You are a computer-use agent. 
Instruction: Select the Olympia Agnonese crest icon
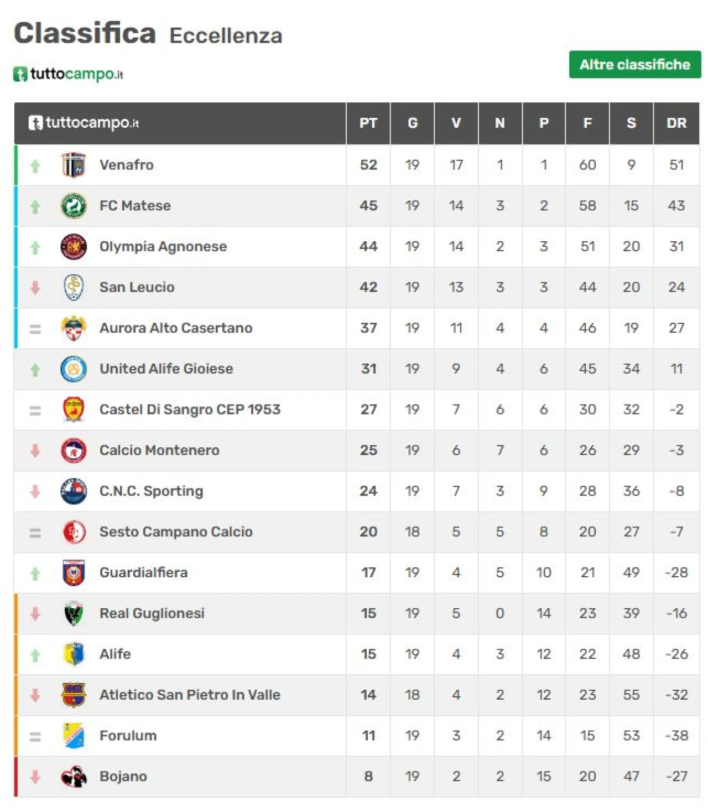point(74,246)
